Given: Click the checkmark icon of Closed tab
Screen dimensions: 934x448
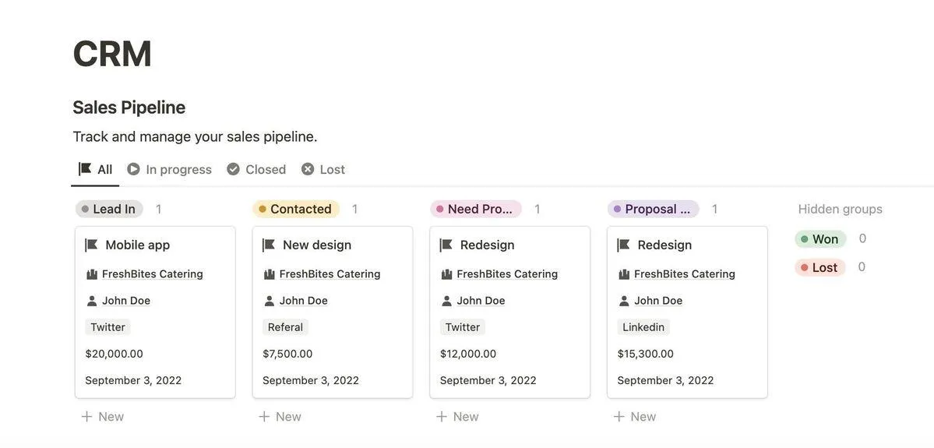Looking at the screenshot, I should click(x=233, y=169).
